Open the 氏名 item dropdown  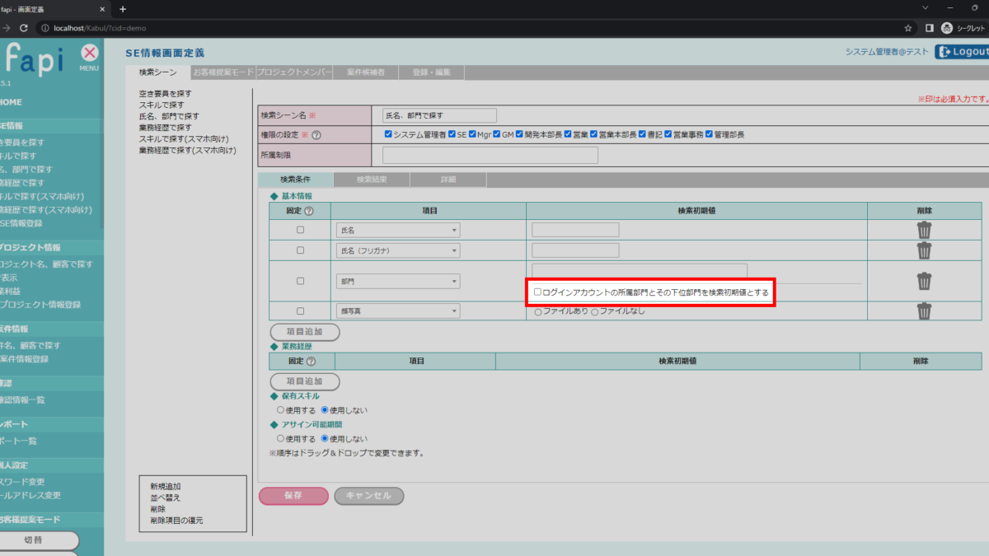point(397,230)
